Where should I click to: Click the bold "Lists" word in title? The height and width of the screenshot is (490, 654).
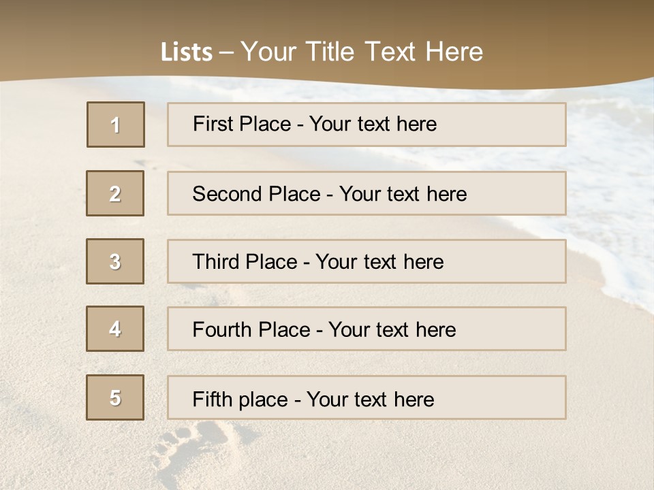pos(187,52)
